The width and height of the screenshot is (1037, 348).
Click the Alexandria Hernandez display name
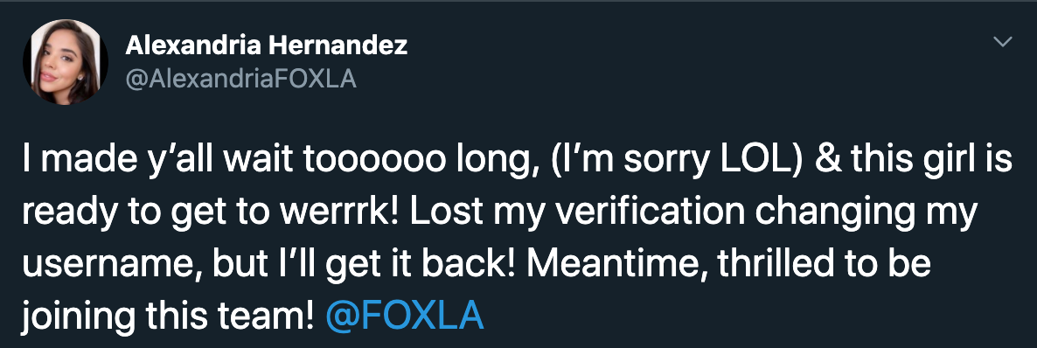266,45
